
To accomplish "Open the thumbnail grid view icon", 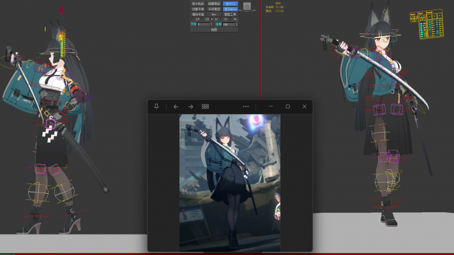I will click(205, 106).
